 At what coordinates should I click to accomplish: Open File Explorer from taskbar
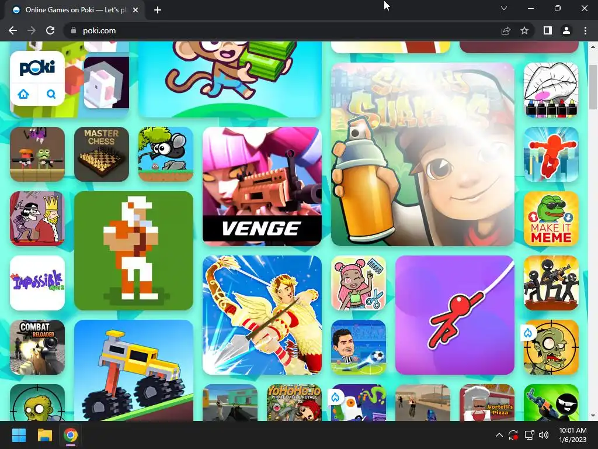pos(44,435)
